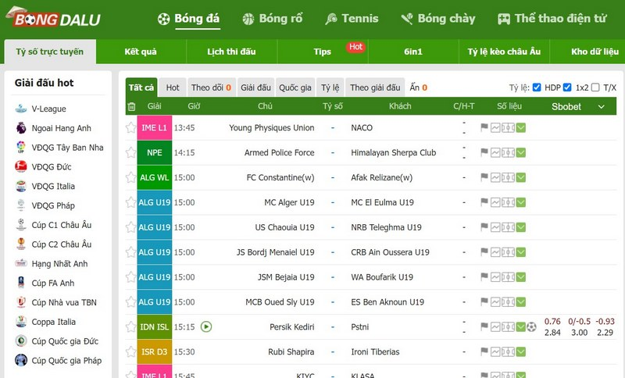This screenshot has height=378, width=625.
Task: Expand green arrow for JSM Bejaia U19 row
Action: [521, 277]
